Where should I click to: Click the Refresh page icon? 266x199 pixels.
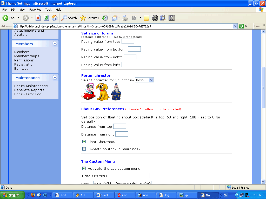(46, 18)
